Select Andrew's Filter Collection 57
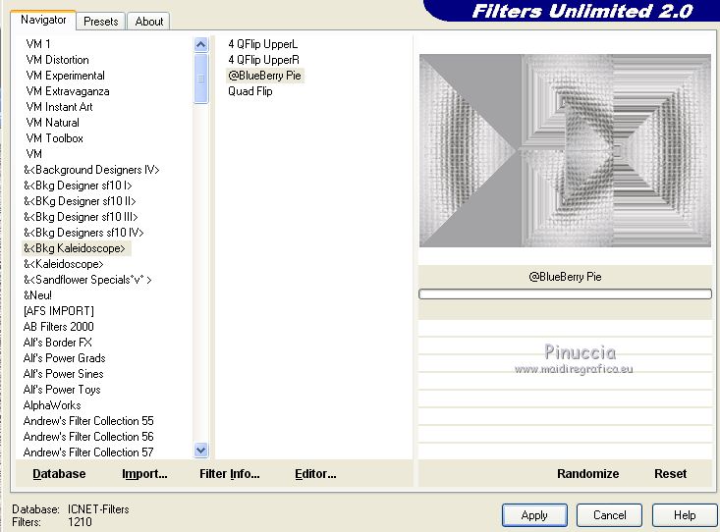This screenshot has width=720, height=532. [x=88, y=452]
